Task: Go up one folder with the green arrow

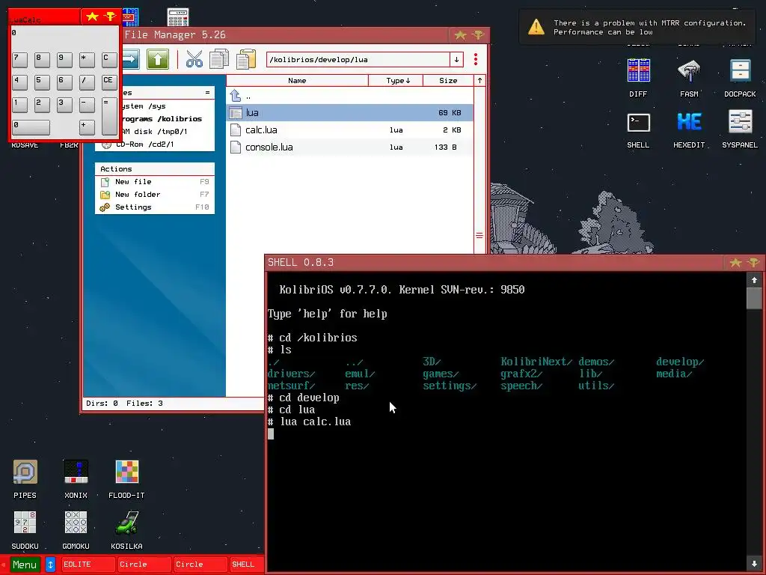Action: click(x=157, y=60)
